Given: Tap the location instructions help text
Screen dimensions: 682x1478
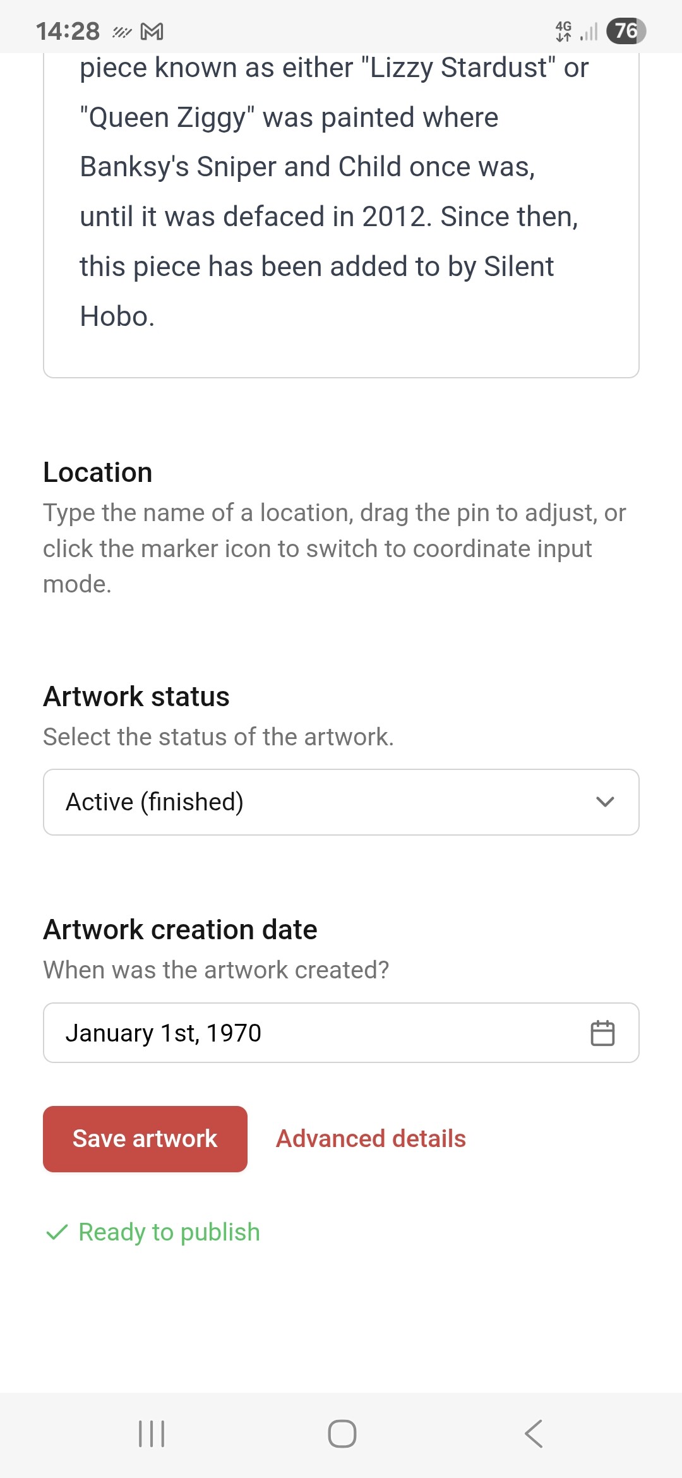Looking at the screenshot, I should [x=333, y=548].
